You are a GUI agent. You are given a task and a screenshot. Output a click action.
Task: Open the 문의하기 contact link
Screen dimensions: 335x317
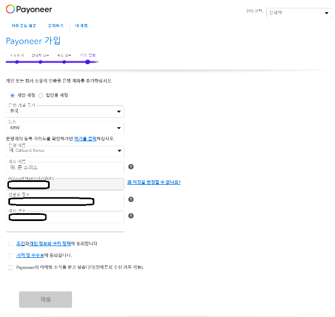coord(56,26)
